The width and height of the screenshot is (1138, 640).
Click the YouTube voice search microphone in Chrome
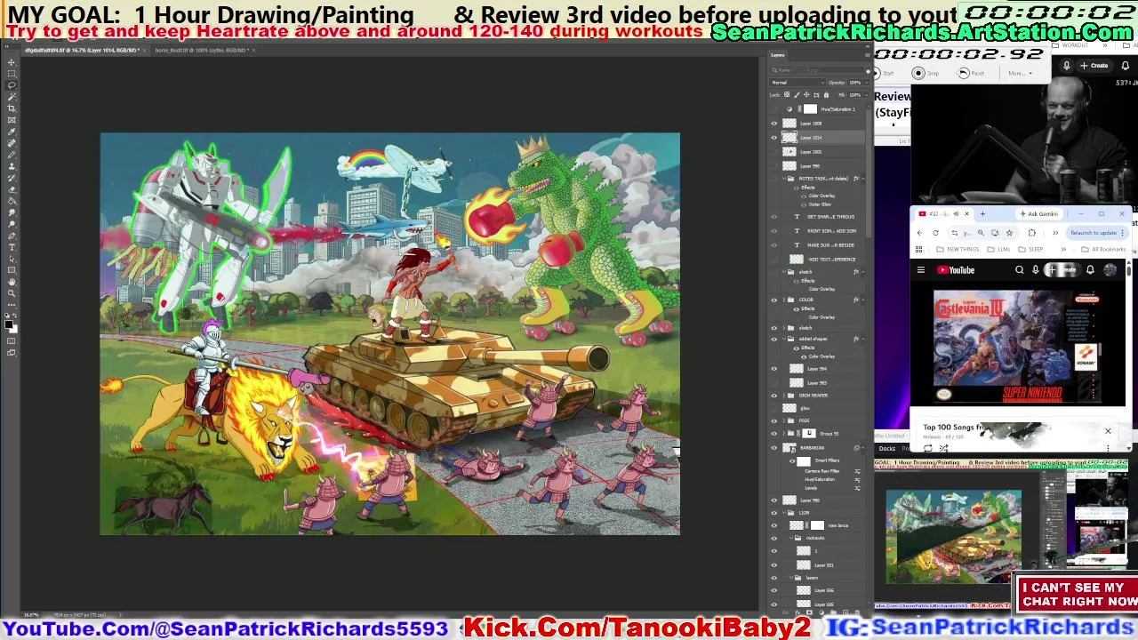click(x=1036, y=270)
